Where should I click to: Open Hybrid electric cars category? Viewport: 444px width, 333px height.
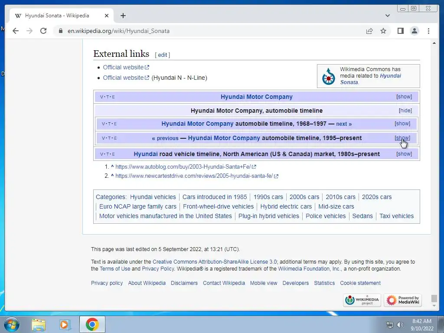[x=286, y=206]
